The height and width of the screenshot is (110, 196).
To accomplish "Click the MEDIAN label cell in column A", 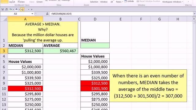I will [x=25, y=46].
